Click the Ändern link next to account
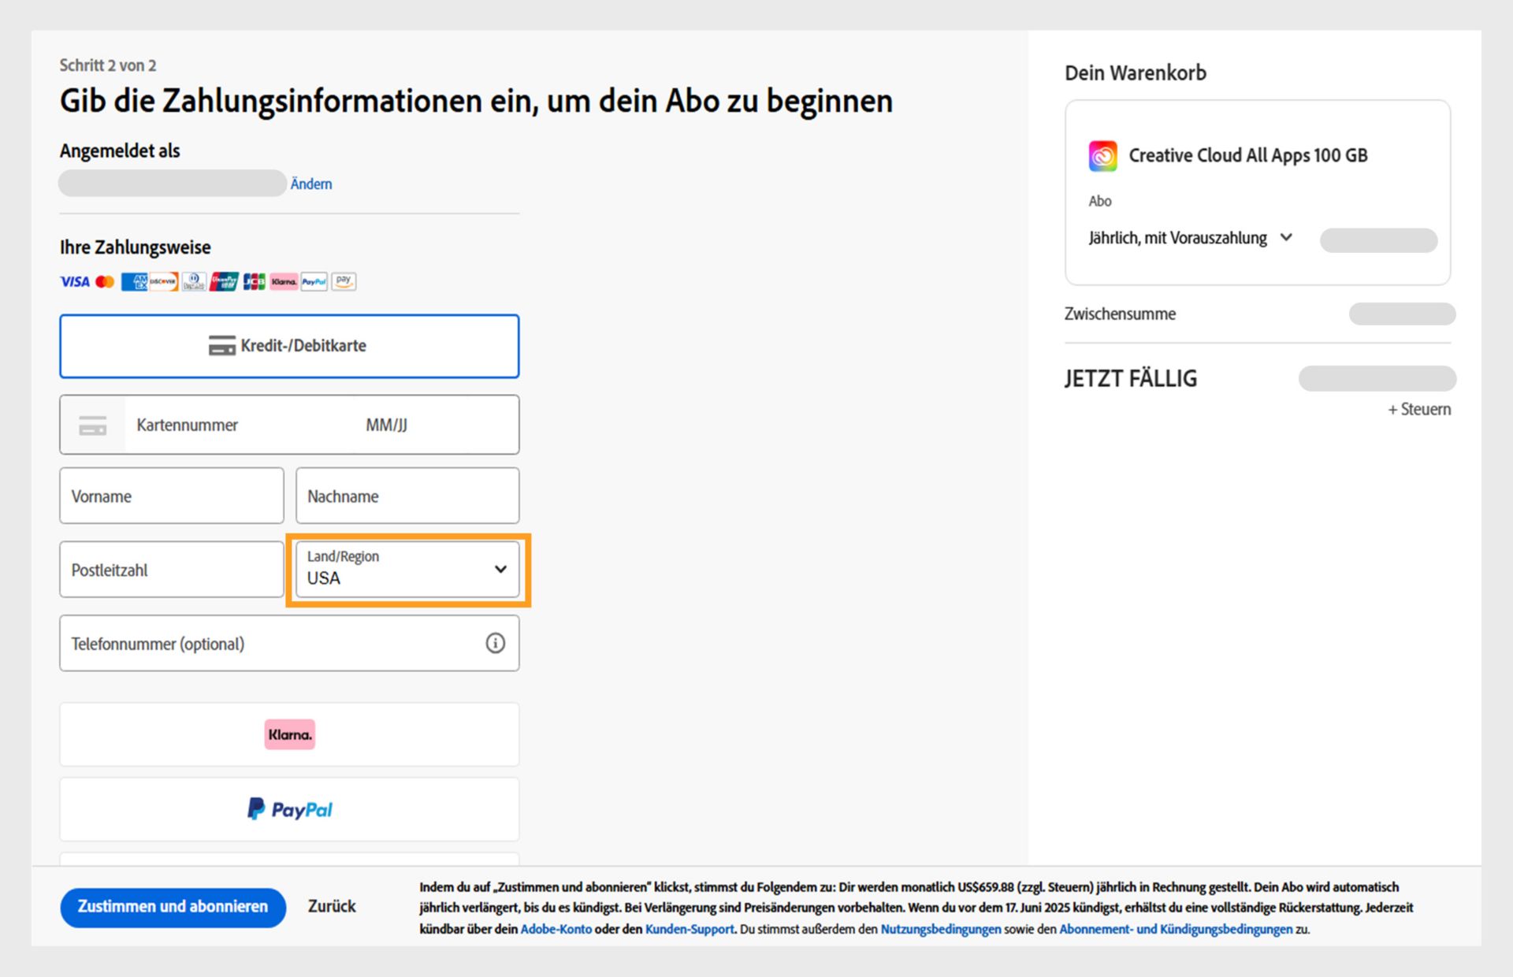 (311, 184)
